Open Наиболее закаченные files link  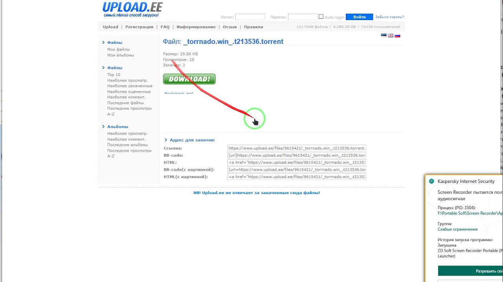pos(130,86)
